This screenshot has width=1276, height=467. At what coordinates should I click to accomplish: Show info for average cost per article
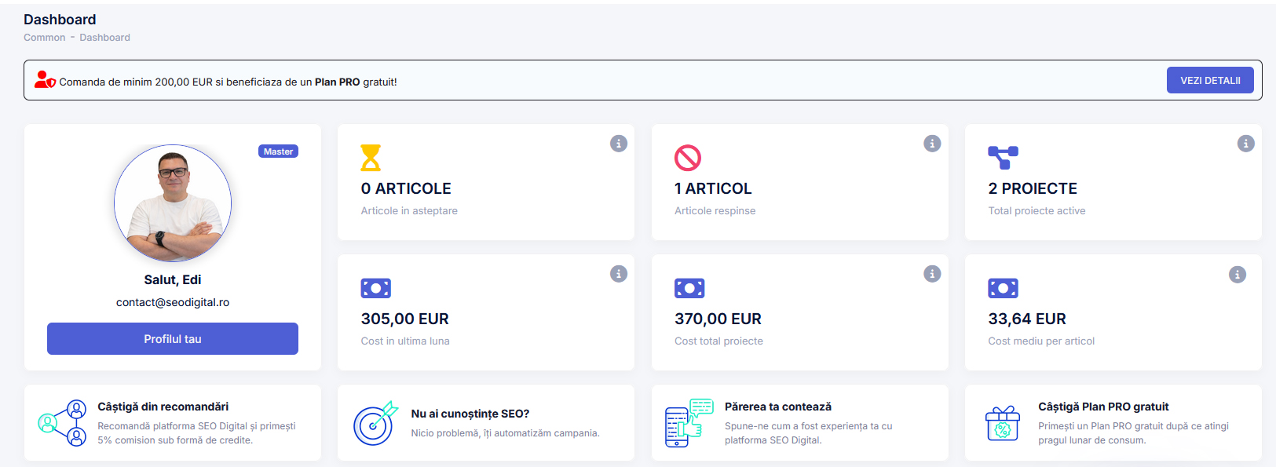[x=1238, y=275]
